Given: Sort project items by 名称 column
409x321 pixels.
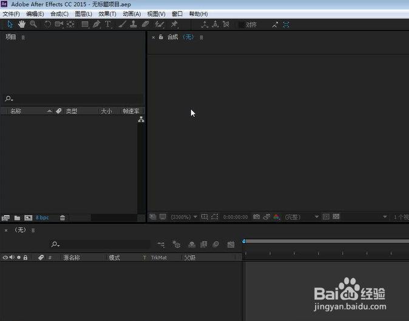Looking at the screenshot, I should tap(16, 111).
